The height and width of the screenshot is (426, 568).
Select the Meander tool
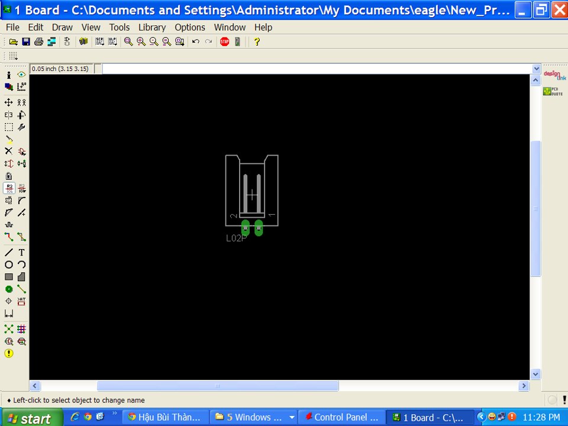point(9,225)
